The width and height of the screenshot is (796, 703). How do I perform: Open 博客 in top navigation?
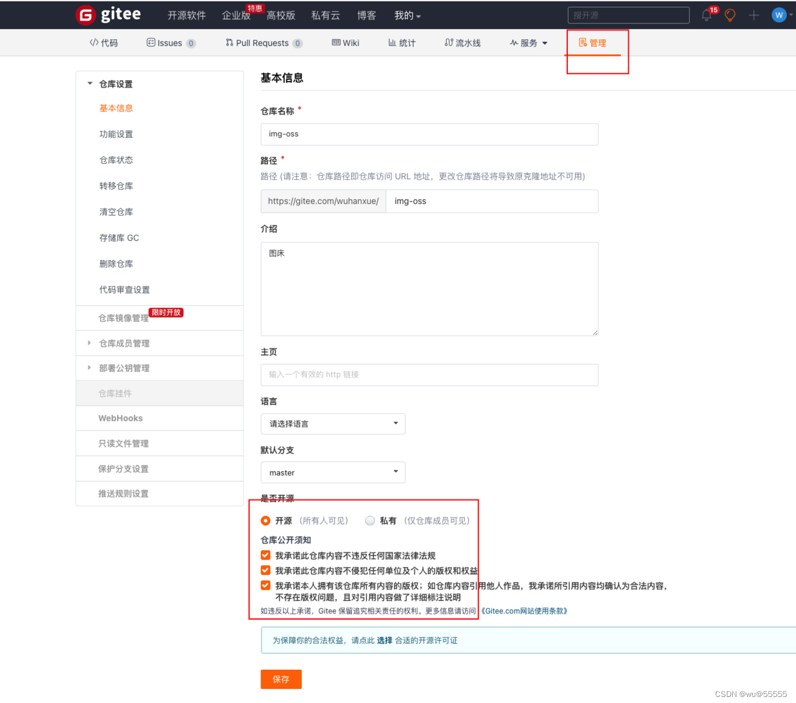(x=366, y=15)
